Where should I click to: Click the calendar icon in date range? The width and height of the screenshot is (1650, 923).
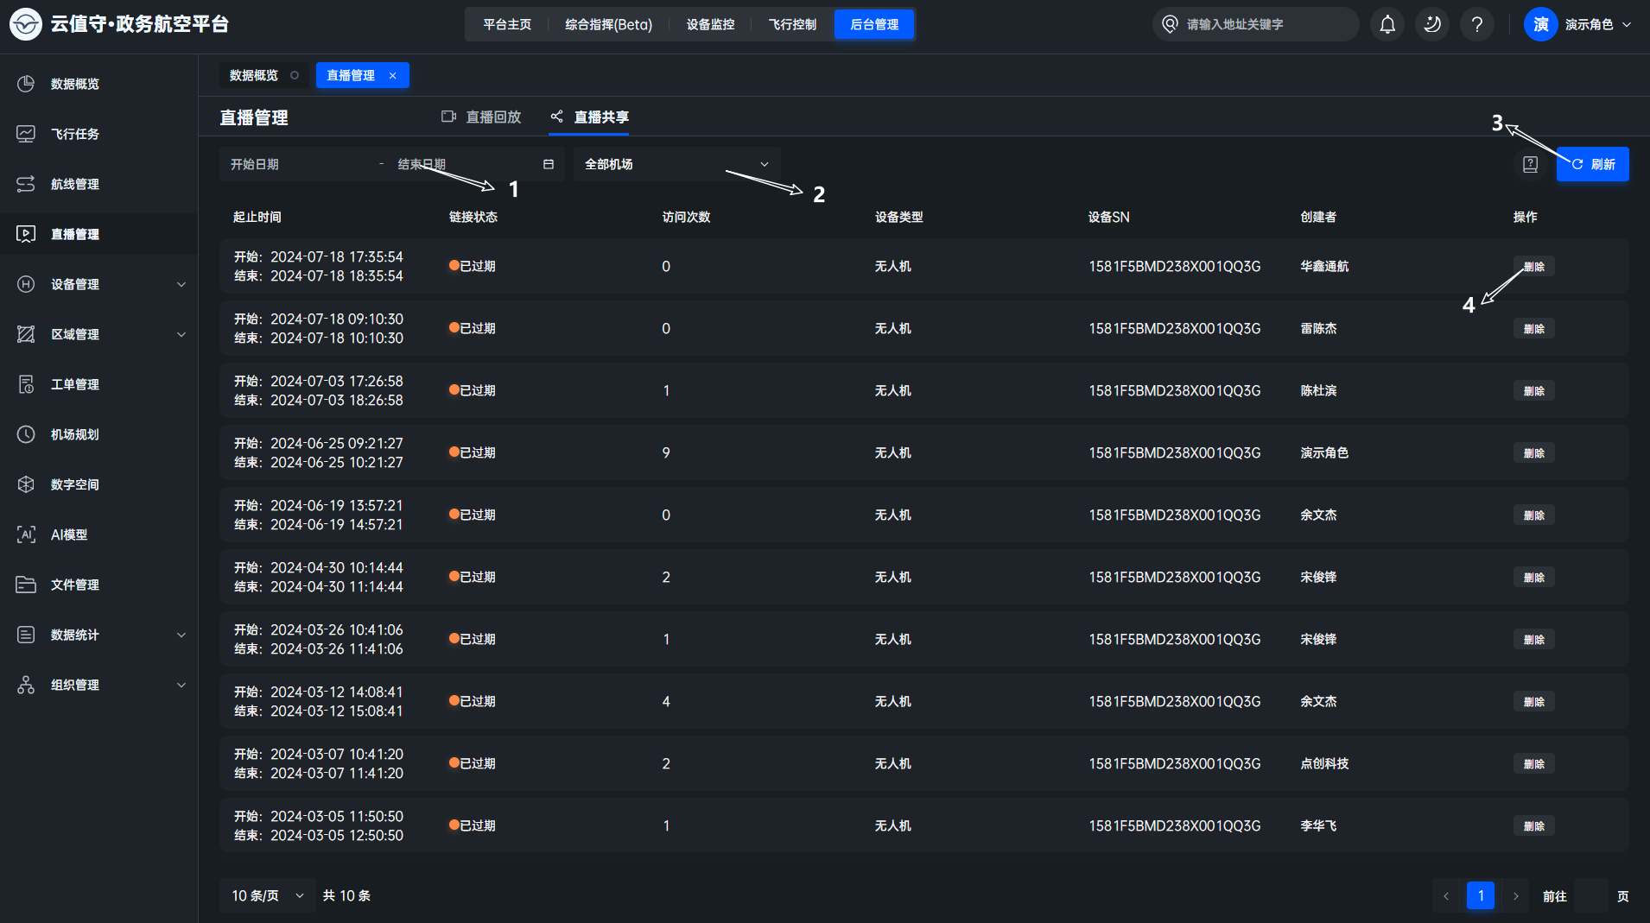548,164
